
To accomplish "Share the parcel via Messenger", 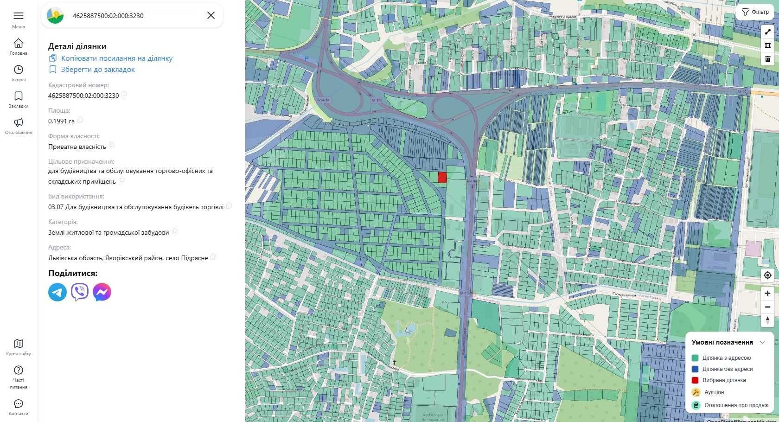I will 102,292.
